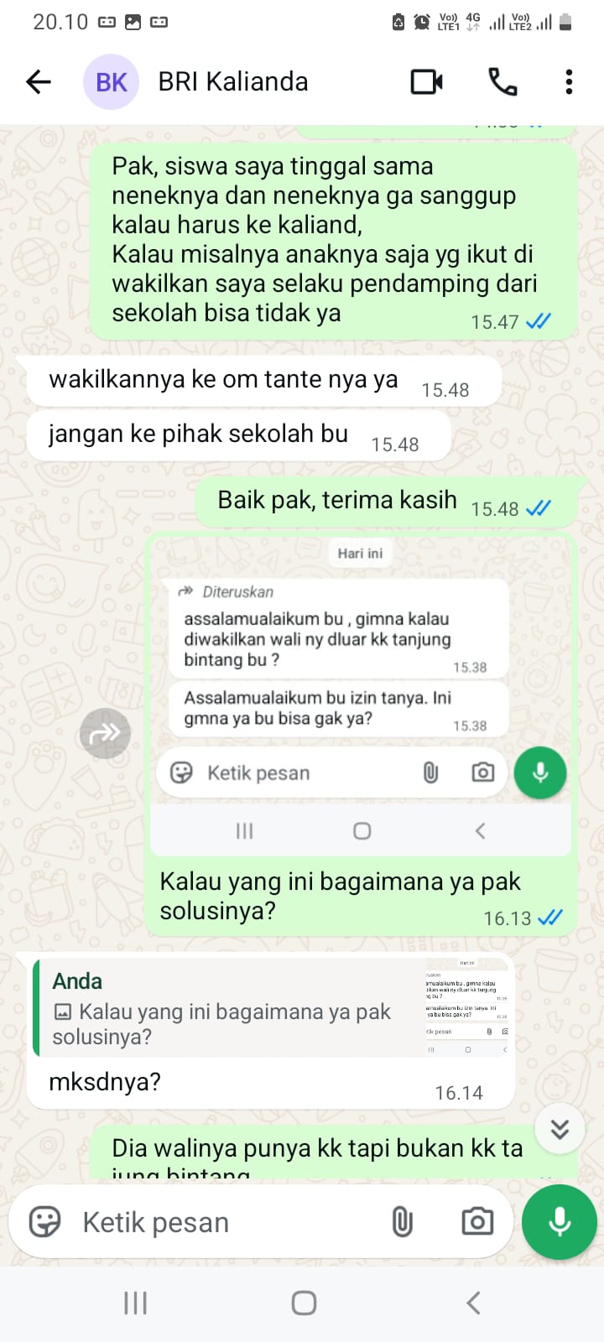
Task: Tap Android back navigation chevron
Action: tap(473, 1303)
